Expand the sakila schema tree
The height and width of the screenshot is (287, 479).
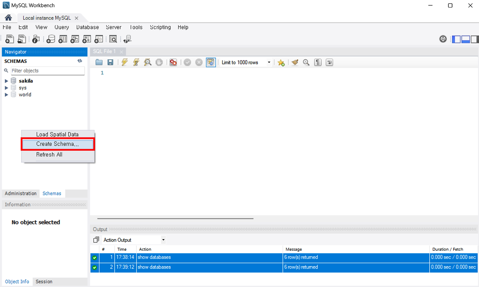[6, 81]
